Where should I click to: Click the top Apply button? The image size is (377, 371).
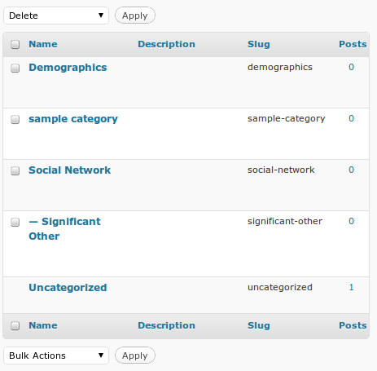[135, 15]
